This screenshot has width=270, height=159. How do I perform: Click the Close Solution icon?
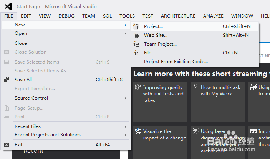click(7, 52)
